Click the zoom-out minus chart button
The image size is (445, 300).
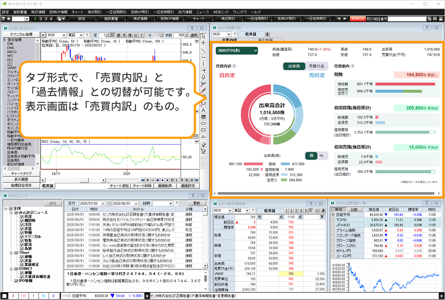(153, 180)
